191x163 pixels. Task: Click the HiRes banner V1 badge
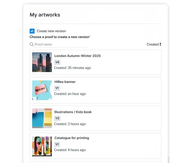[x=57, y=88]
